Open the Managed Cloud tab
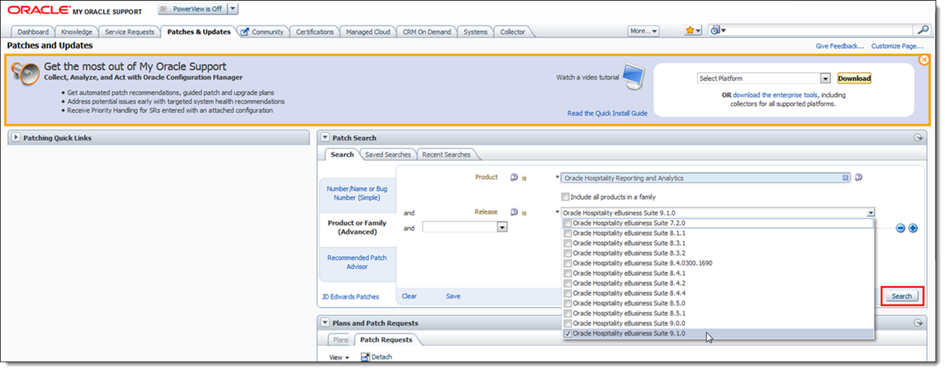Screen dimensions: 945x371 (x=368, y=31)
